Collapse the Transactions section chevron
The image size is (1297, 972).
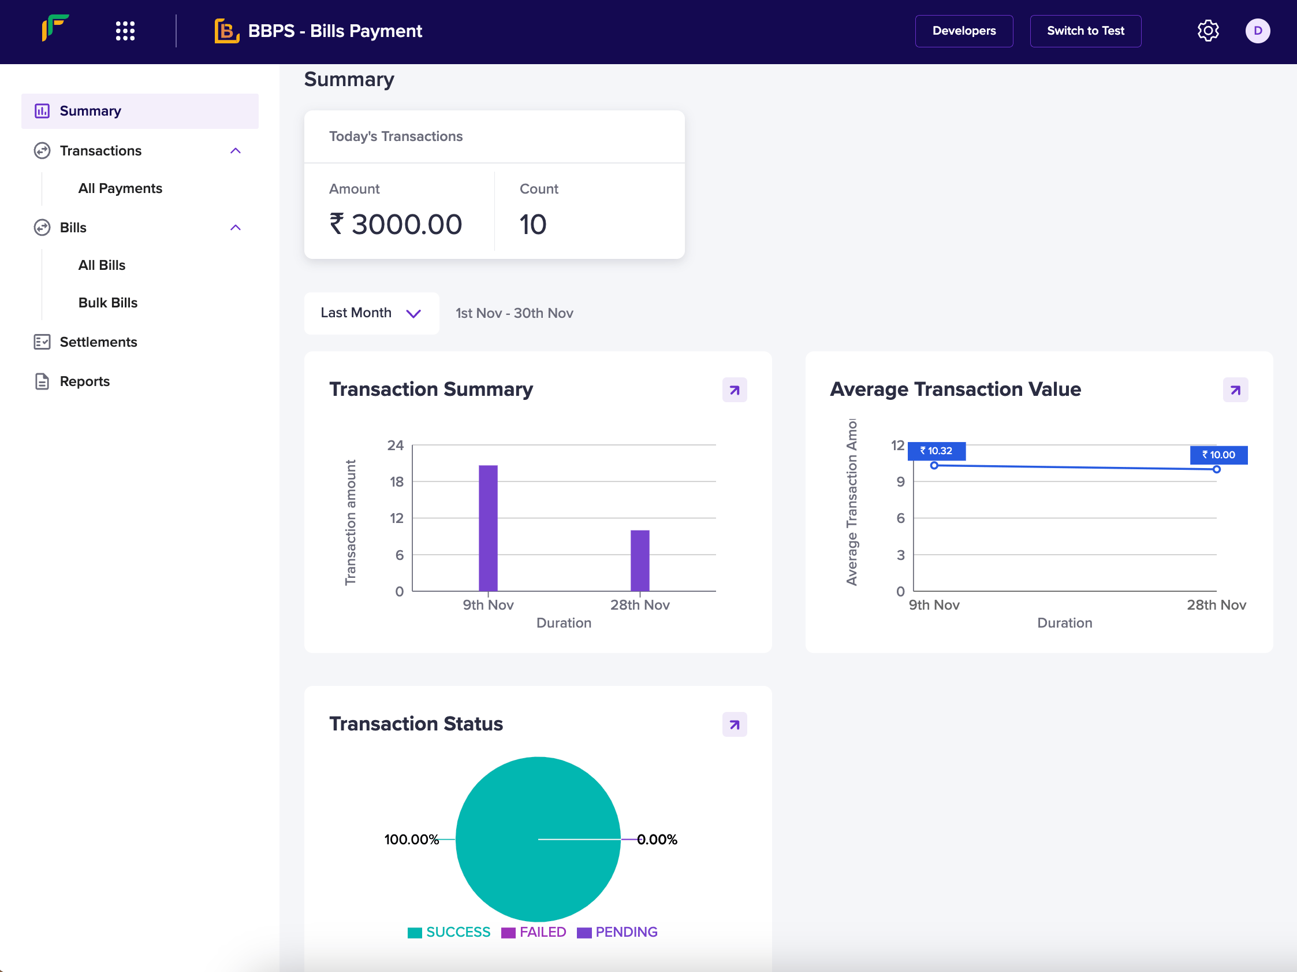point(236,151)
